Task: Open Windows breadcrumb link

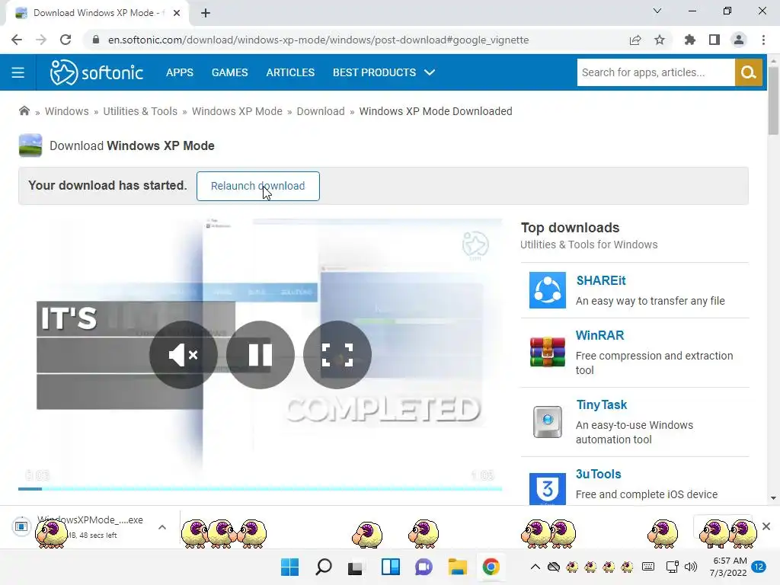Action: (67, 111)
